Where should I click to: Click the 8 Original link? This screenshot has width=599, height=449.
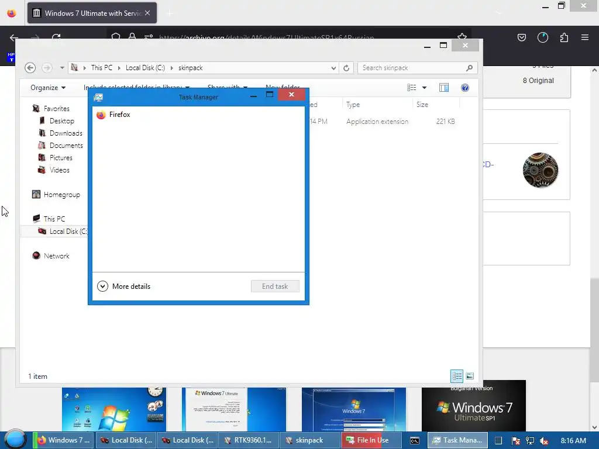click(538, 81)
